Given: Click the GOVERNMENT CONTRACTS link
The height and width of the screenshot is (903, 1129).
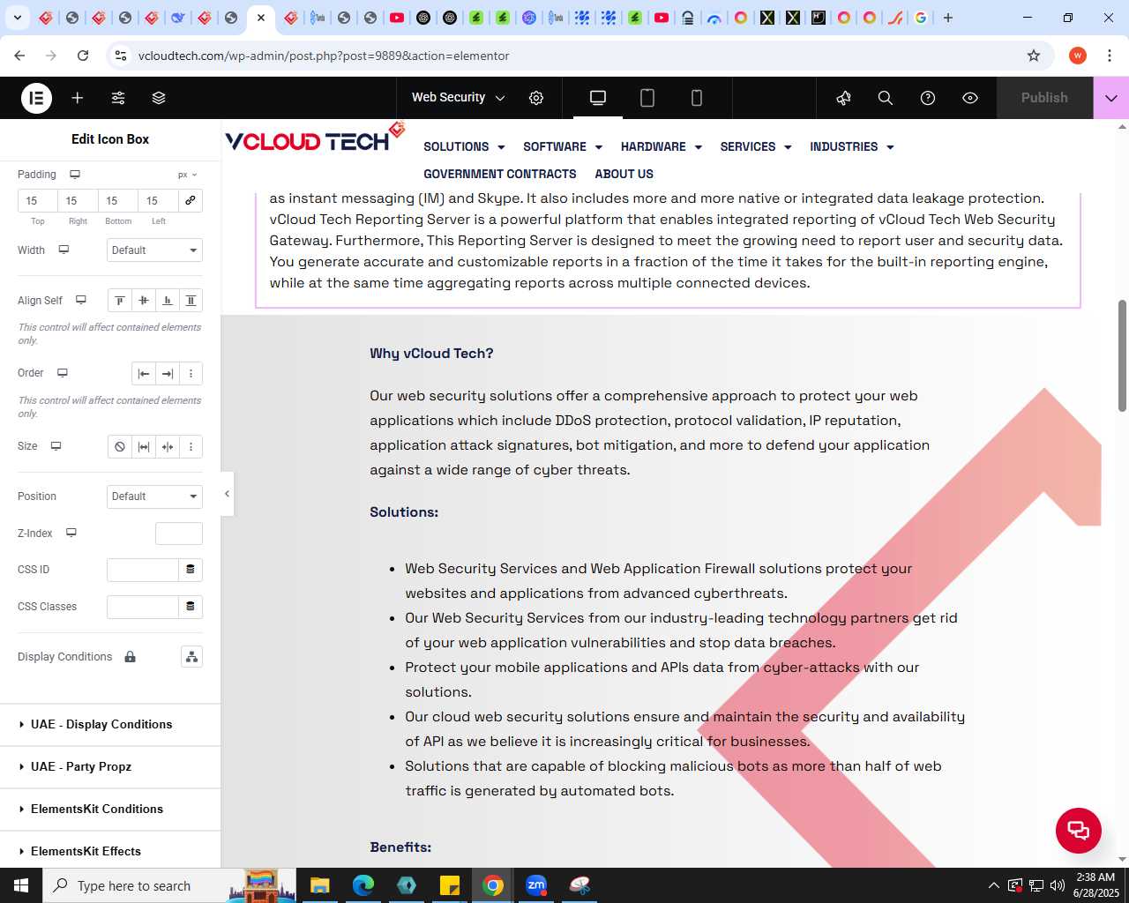Looking at the screenshot, I should (500, 175).
